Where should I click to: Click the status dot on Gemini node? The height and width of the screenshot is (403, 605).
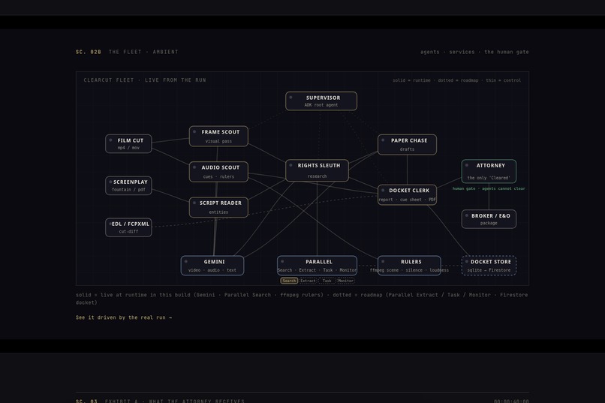point(186,261)
